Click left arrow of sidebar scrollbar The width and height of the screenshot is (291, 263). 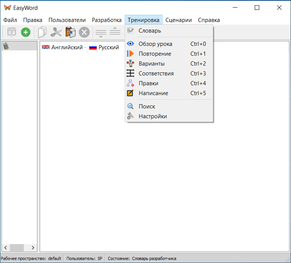coord(6,247)
